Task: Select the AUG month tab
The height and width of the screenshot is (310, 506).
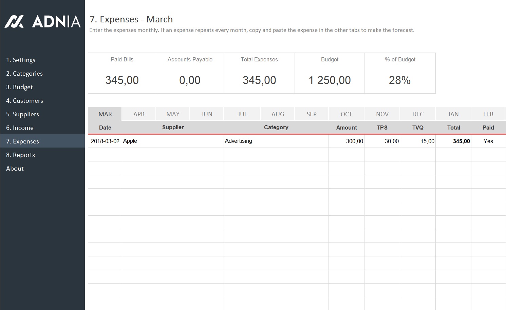Action: tap(278, 114)
